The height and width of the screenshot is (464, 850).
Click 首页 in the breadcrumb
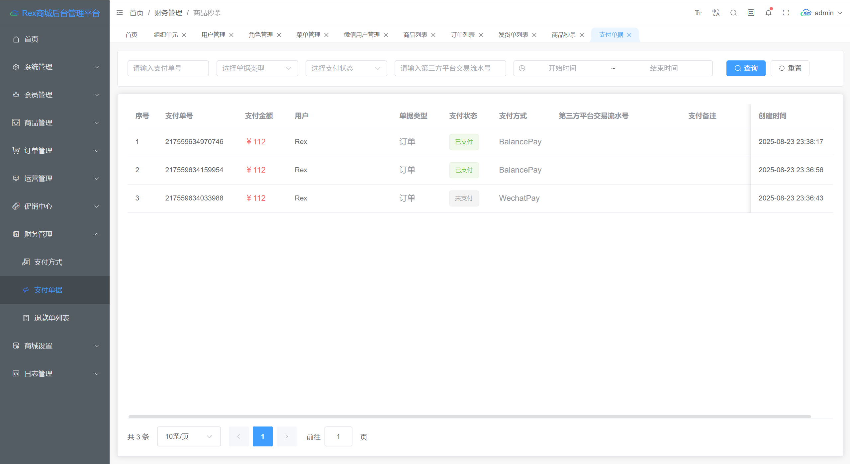(136, 13)
